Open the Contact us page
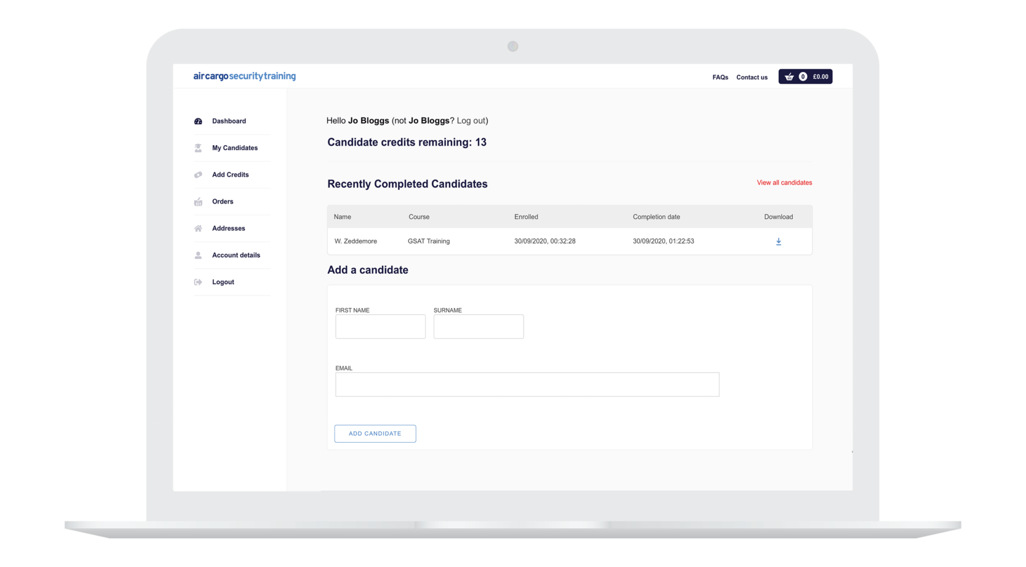 (752, 77)
